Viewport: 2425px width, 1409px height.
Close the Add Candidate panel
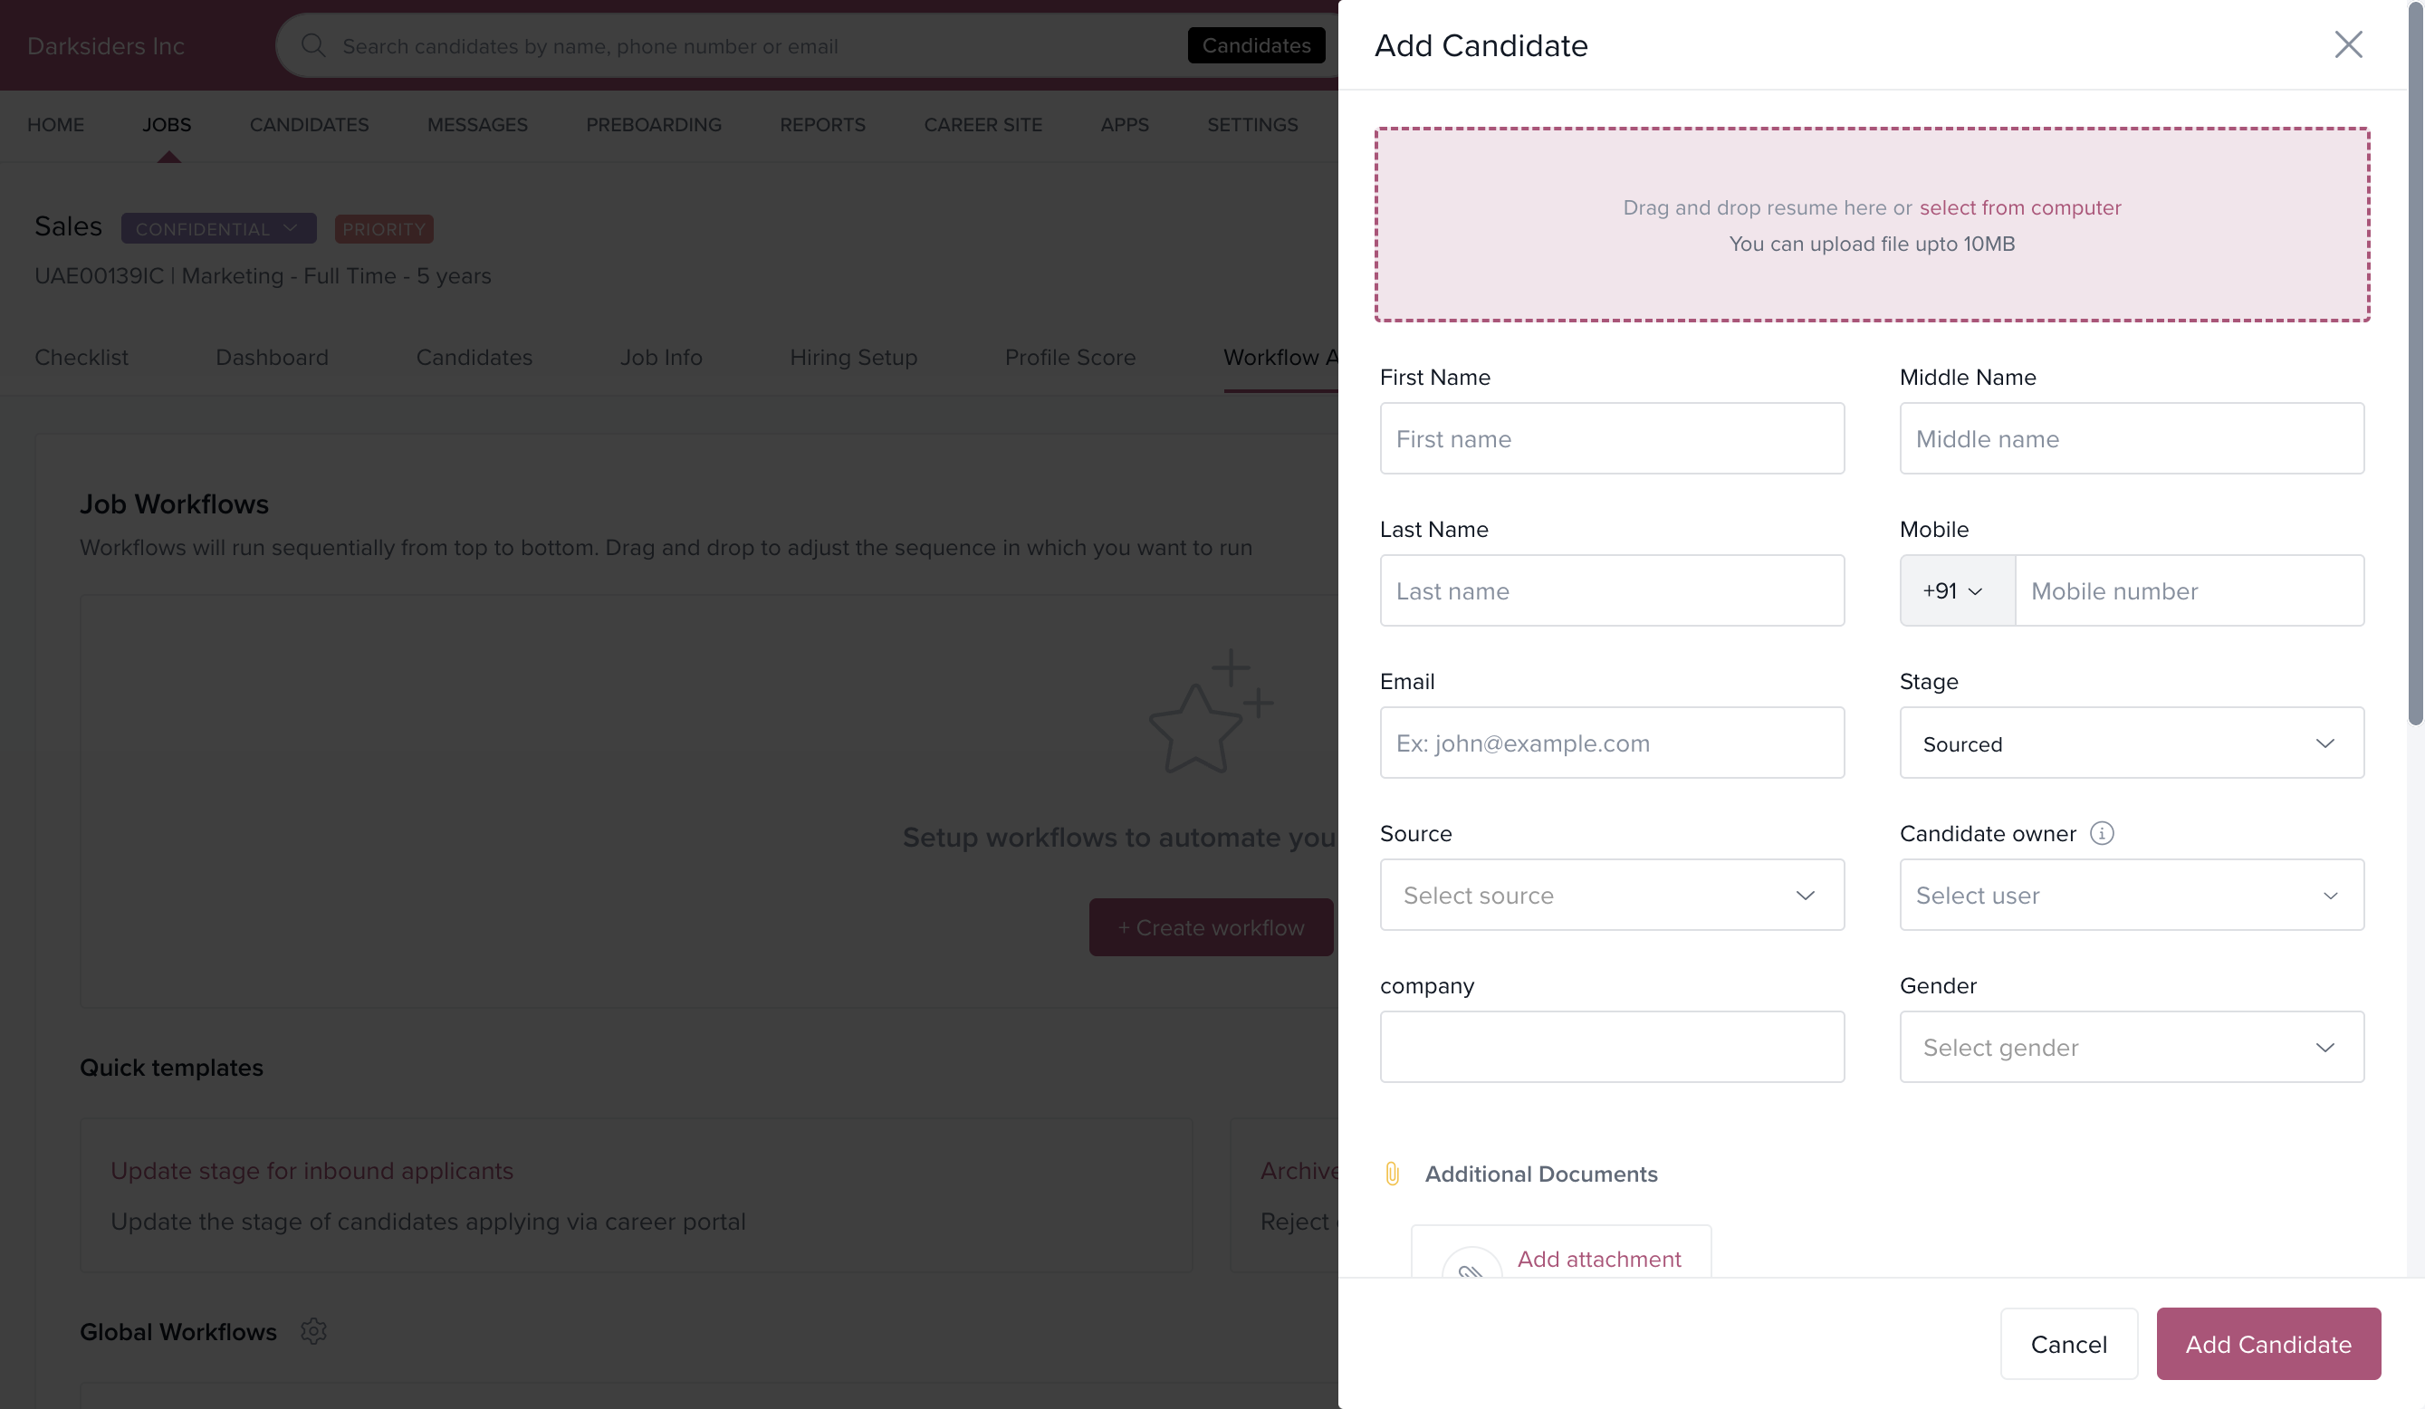[x=2348, y=44]
